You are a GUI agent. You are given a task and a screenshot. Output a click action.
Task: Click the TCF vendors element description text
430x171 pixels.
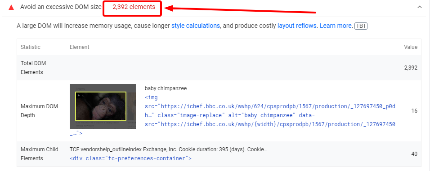point(168,149)
